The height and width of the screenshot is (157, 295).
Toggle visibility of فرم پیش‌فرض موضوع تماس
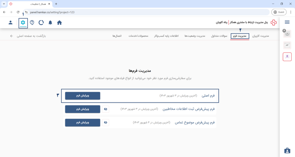click(105, 122)
